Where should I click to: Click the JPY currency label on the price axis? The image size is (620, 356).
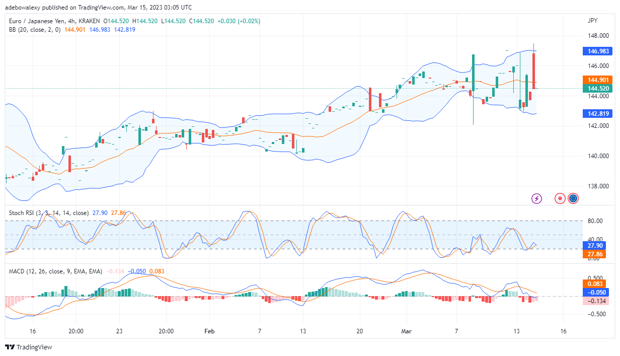pyautogui.click(x=592, y=21)
